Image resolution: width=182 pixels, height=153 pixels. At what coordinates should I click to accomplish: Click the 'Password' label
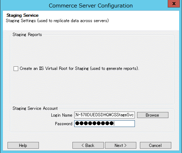click(x=64, y=124)
